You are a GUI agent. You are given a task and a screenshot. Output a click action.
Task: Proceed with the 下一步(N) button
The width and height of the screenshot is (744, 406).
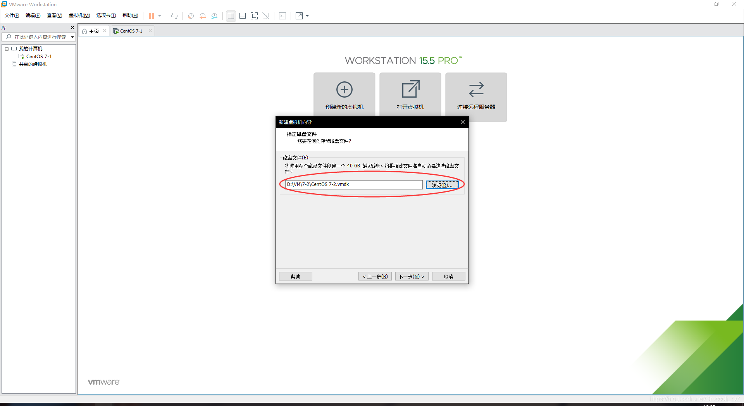(412, 277)
